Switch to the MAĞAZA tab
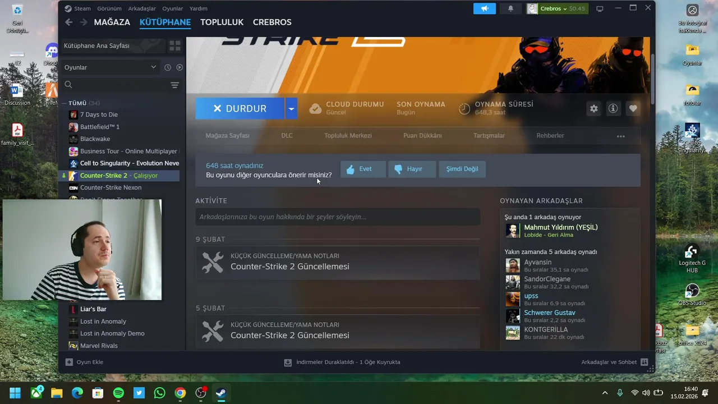The image size is (718, 404). pos(112,22)
